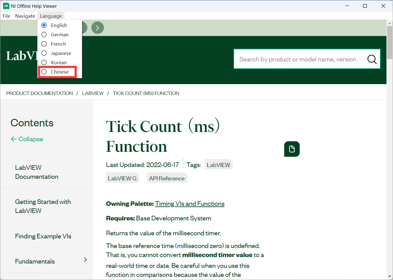Open Timing VIs and Functions link
393x280 pixels.
[x=190, y=204]
